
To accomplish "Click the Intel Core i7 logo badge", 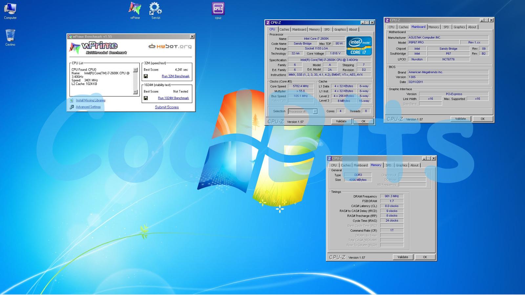I will tap(359, 46).
